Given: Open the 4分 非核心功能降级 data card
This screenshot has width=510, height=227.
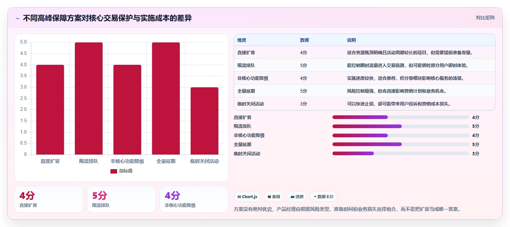Looking at the screenshot, I should [194, 199].
